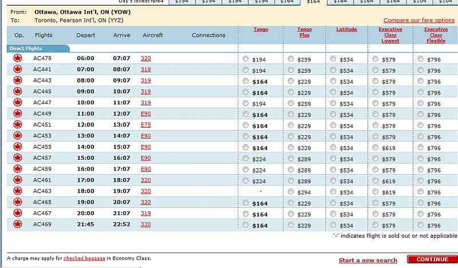The image size is (458, 268).
Task: Click the Air Canada logo beside flight AC479
Action: click(17, 59)
